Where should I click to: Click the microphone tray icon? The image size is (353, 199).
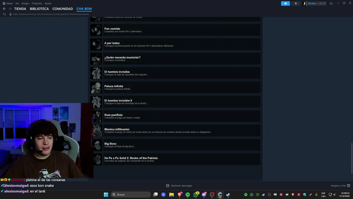pyautogui.click(x=316, y=195)
